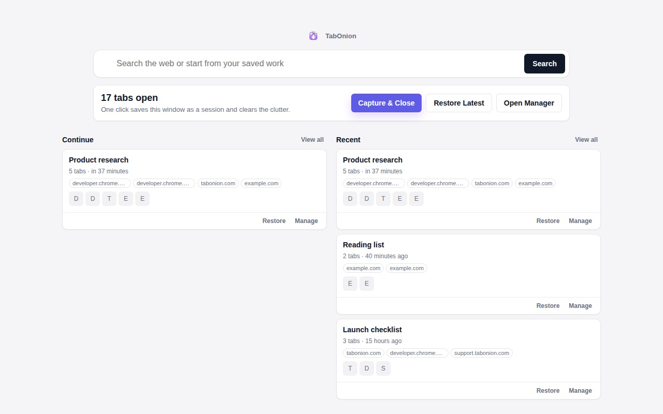Restore the Product research session under Continue
This screenshot has width=663, height=414.
[274, 221]
